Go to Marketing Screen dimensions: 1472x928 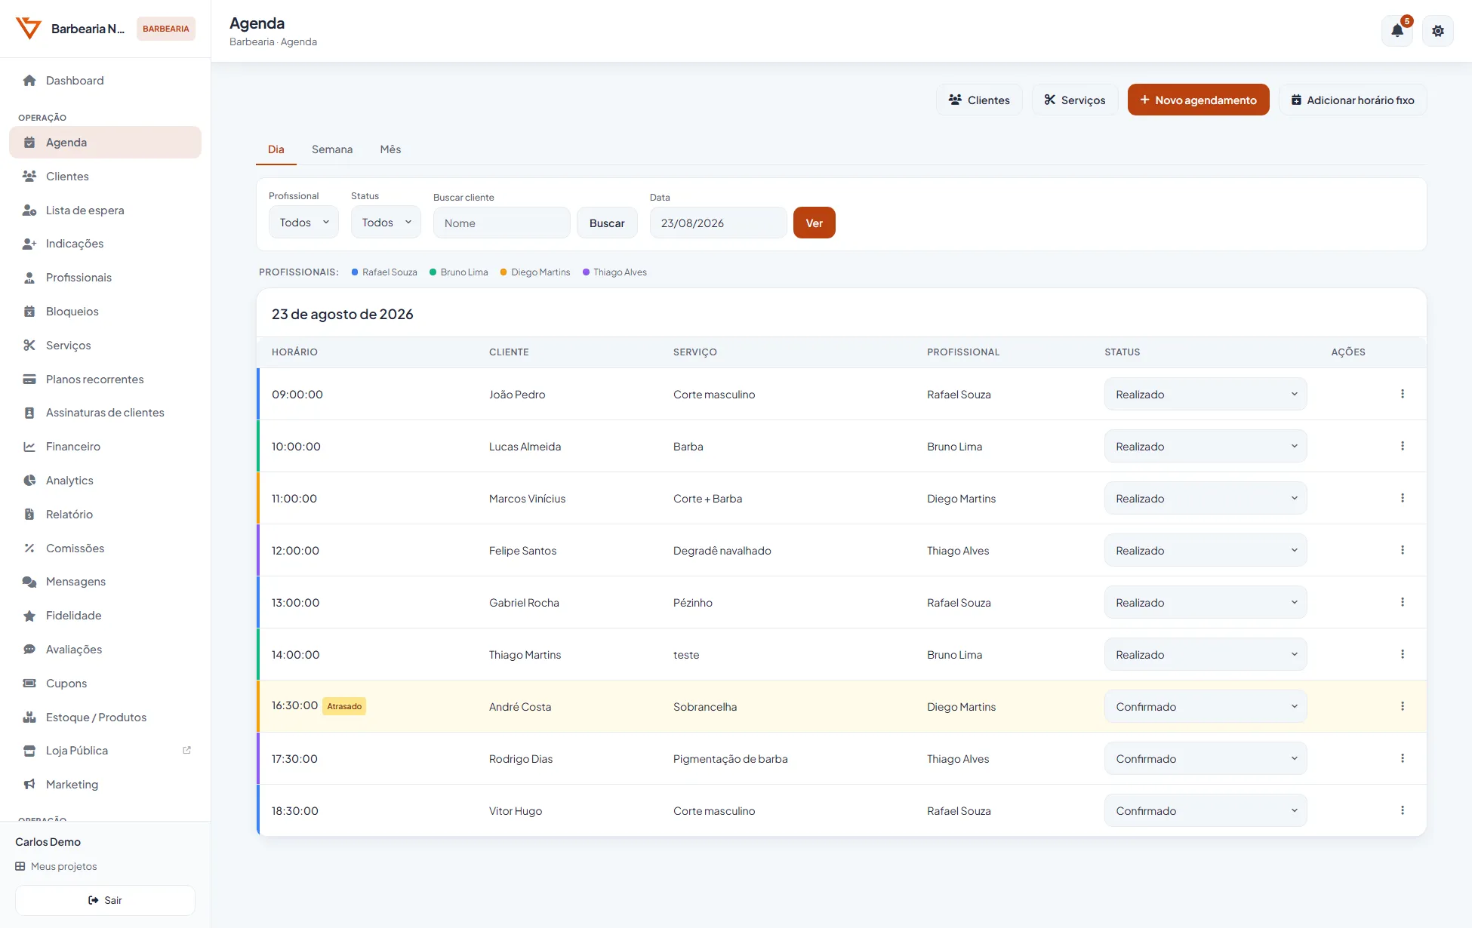[105, 785]
